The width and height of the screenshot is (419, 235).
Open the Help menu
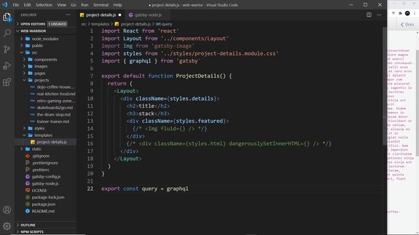point(118,5)
